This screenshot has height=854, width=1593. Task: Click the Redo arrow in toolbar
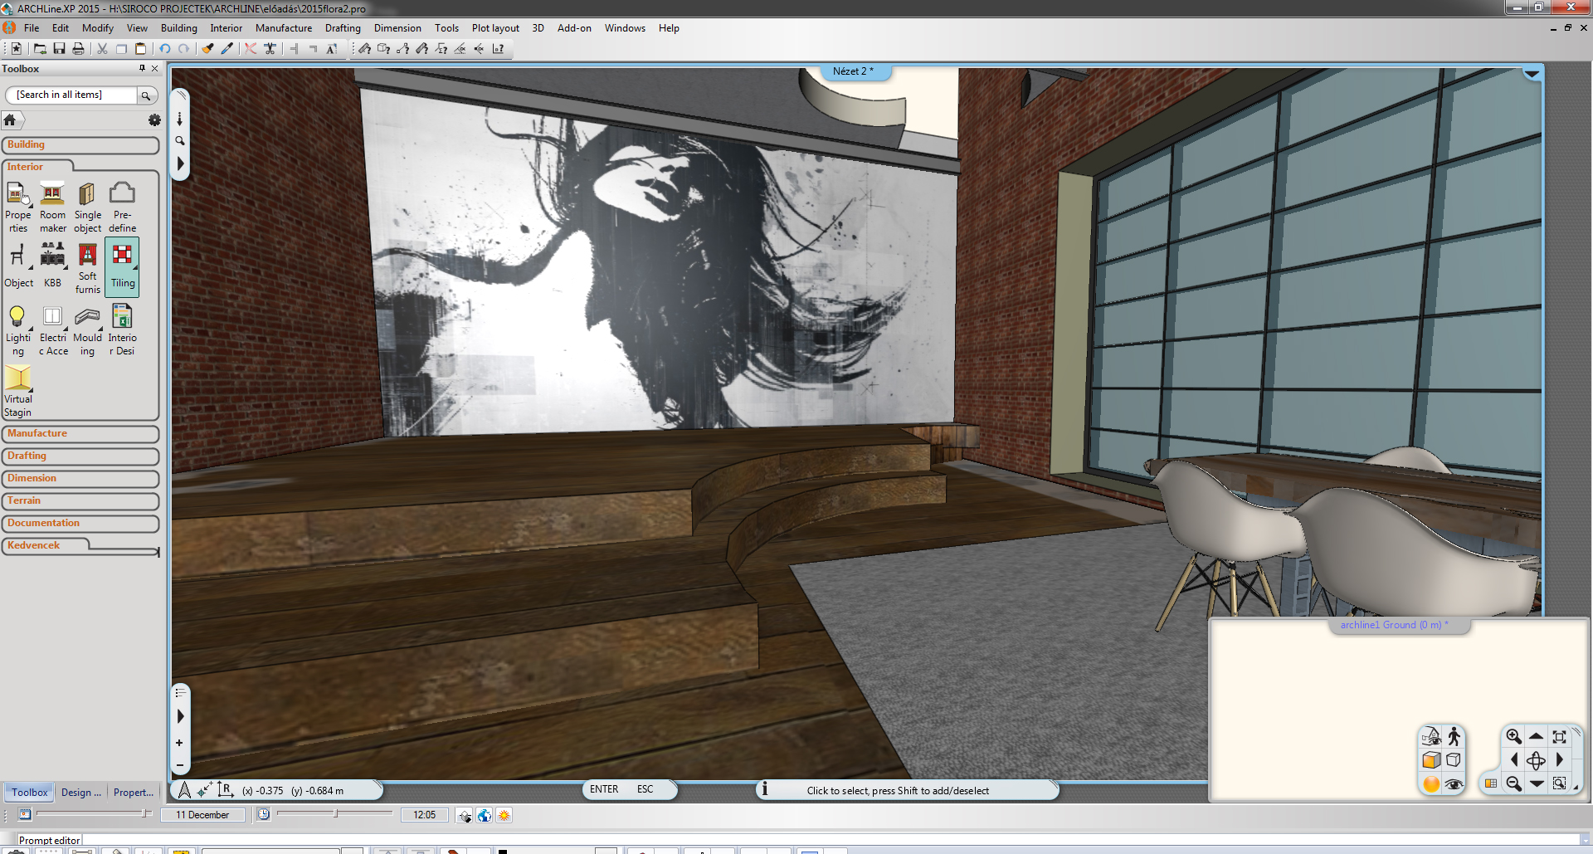183,49
